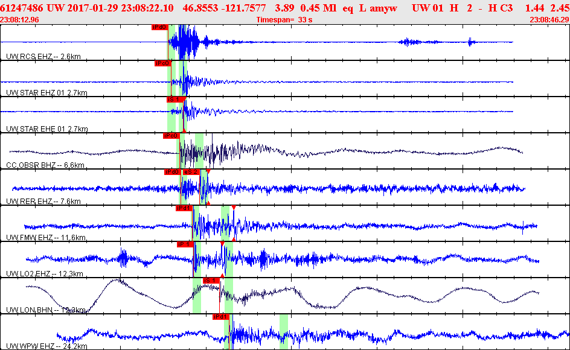This screenshot has height=350, width=570.
Task: Click late green window on WPW trace
Action: pos(284,332)
